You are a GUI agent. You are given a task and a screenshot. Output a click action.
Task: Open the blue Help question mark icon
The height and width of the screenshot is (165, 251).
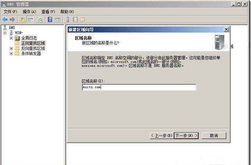[50, 20]
